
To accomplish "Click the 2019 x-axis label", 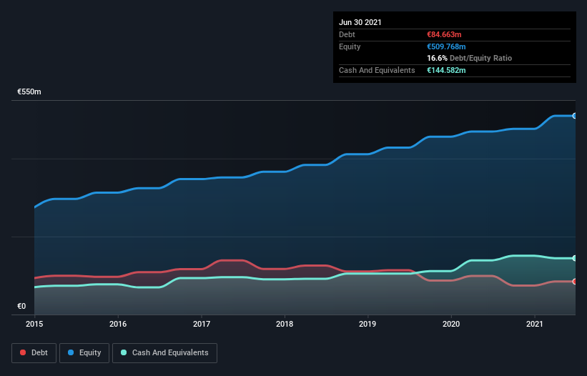I will pos(368,324).
